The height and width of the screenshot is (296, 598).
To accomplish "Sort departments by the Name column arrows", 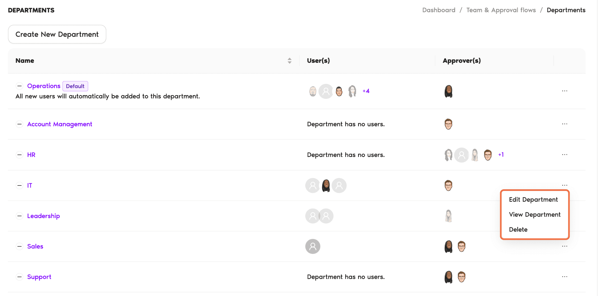I will click(289, 61).
